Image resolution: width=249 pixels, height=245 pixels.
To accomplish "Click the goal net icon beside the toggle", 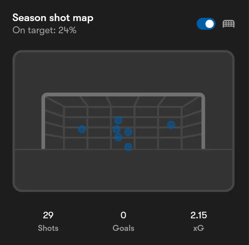I will pos(229,24).
